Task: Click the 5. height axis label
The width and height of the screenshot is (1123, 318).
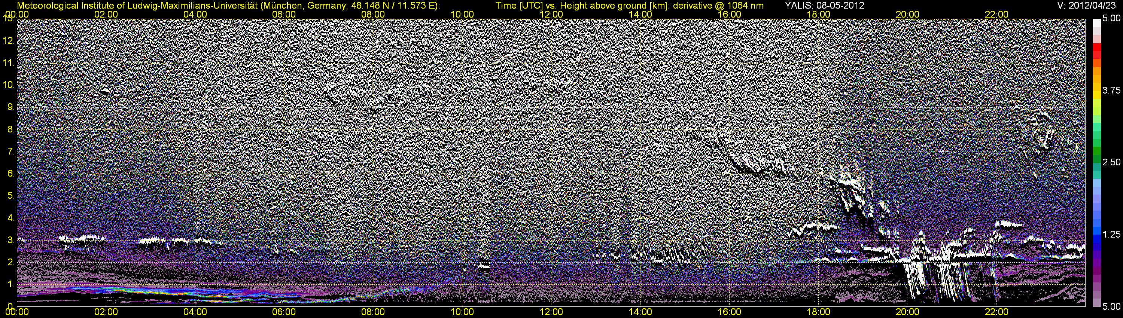Action: pyautogui.click(x=11, y=196)
